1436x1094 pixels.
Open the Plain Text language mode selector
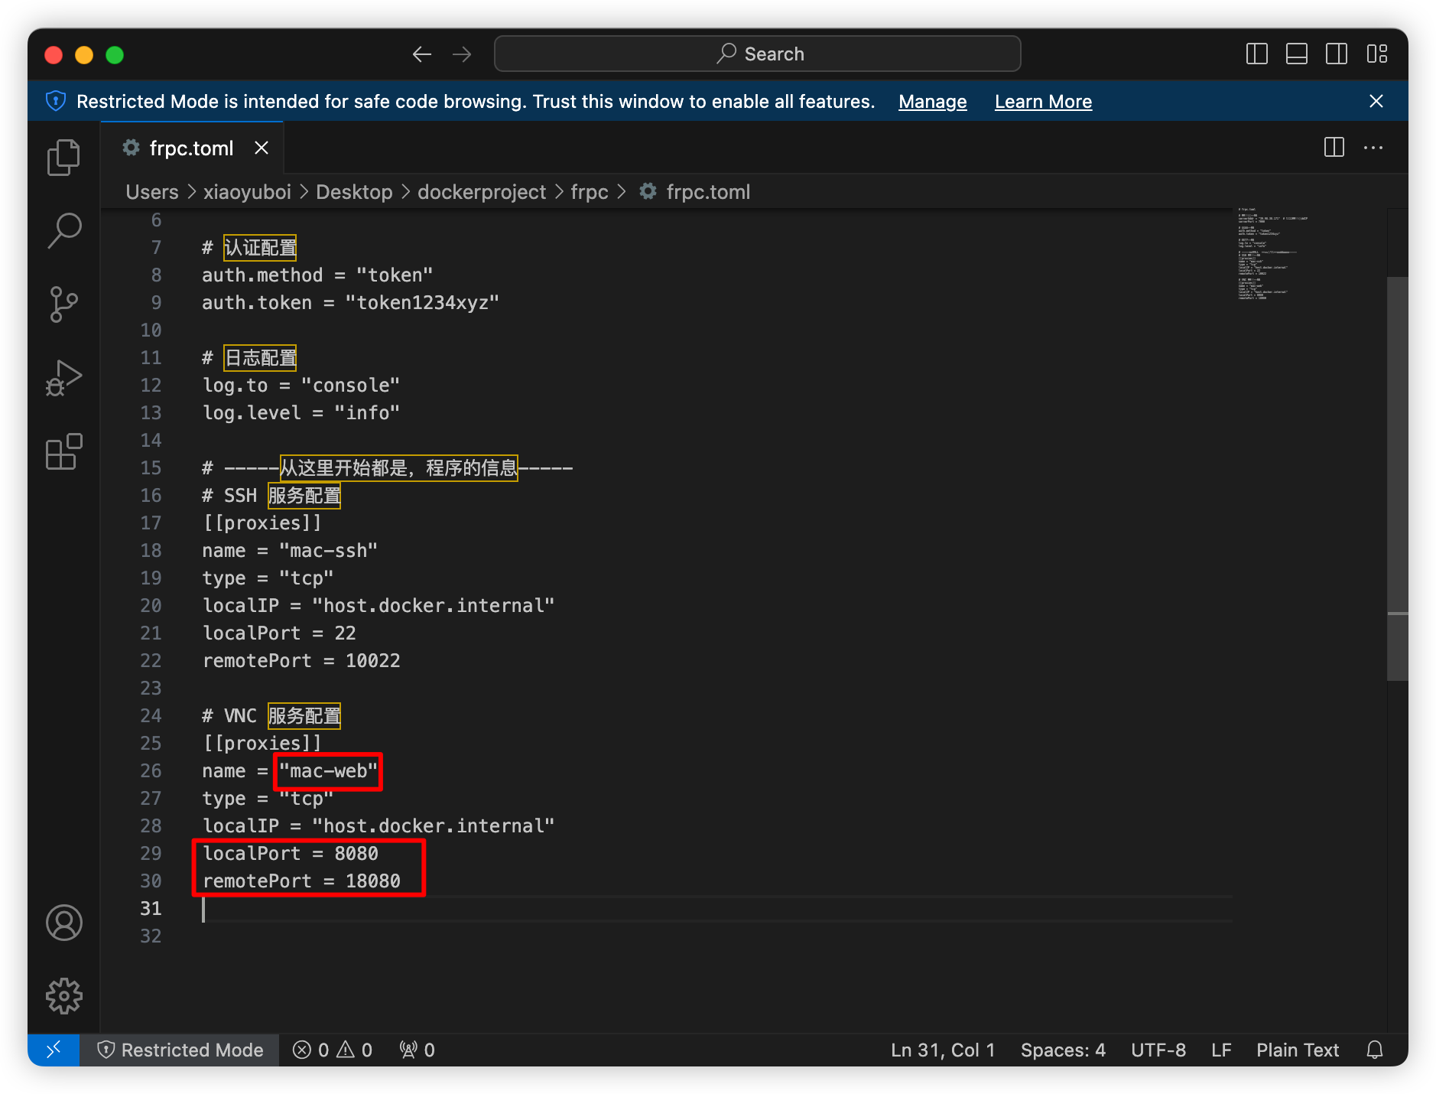click(x=1298, y=1050)
